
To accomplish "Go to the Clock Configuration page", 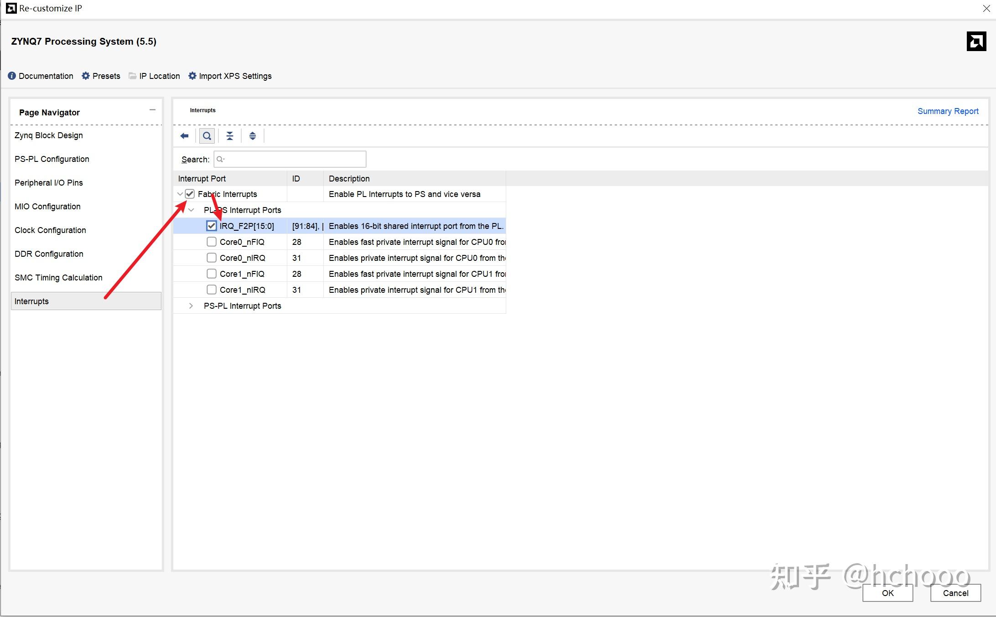I will click(50, 230).
